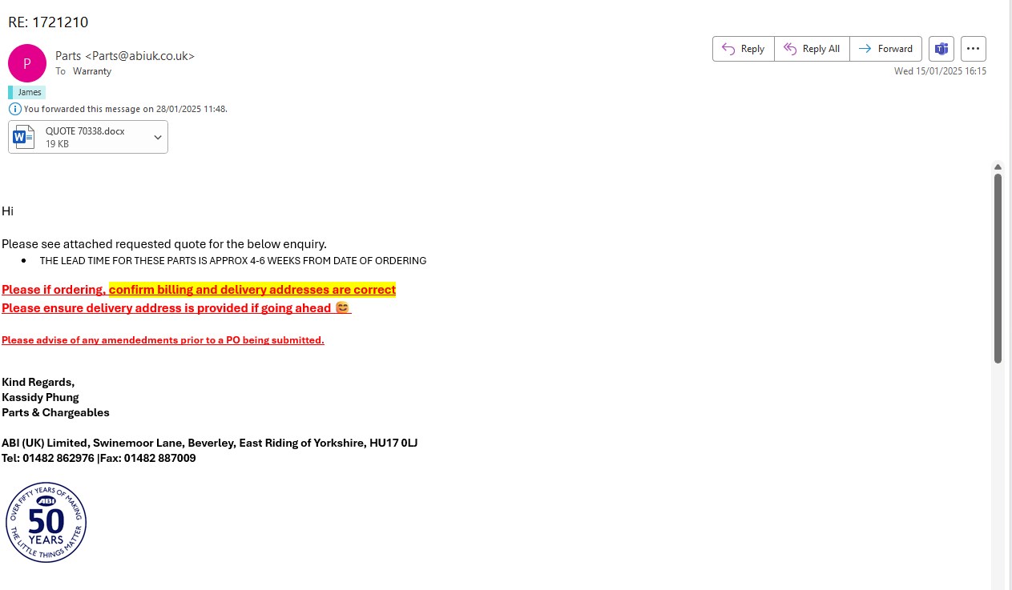Click 'Please see attached requested quote' sentence
1012x590 pixels.
point(164,244)
